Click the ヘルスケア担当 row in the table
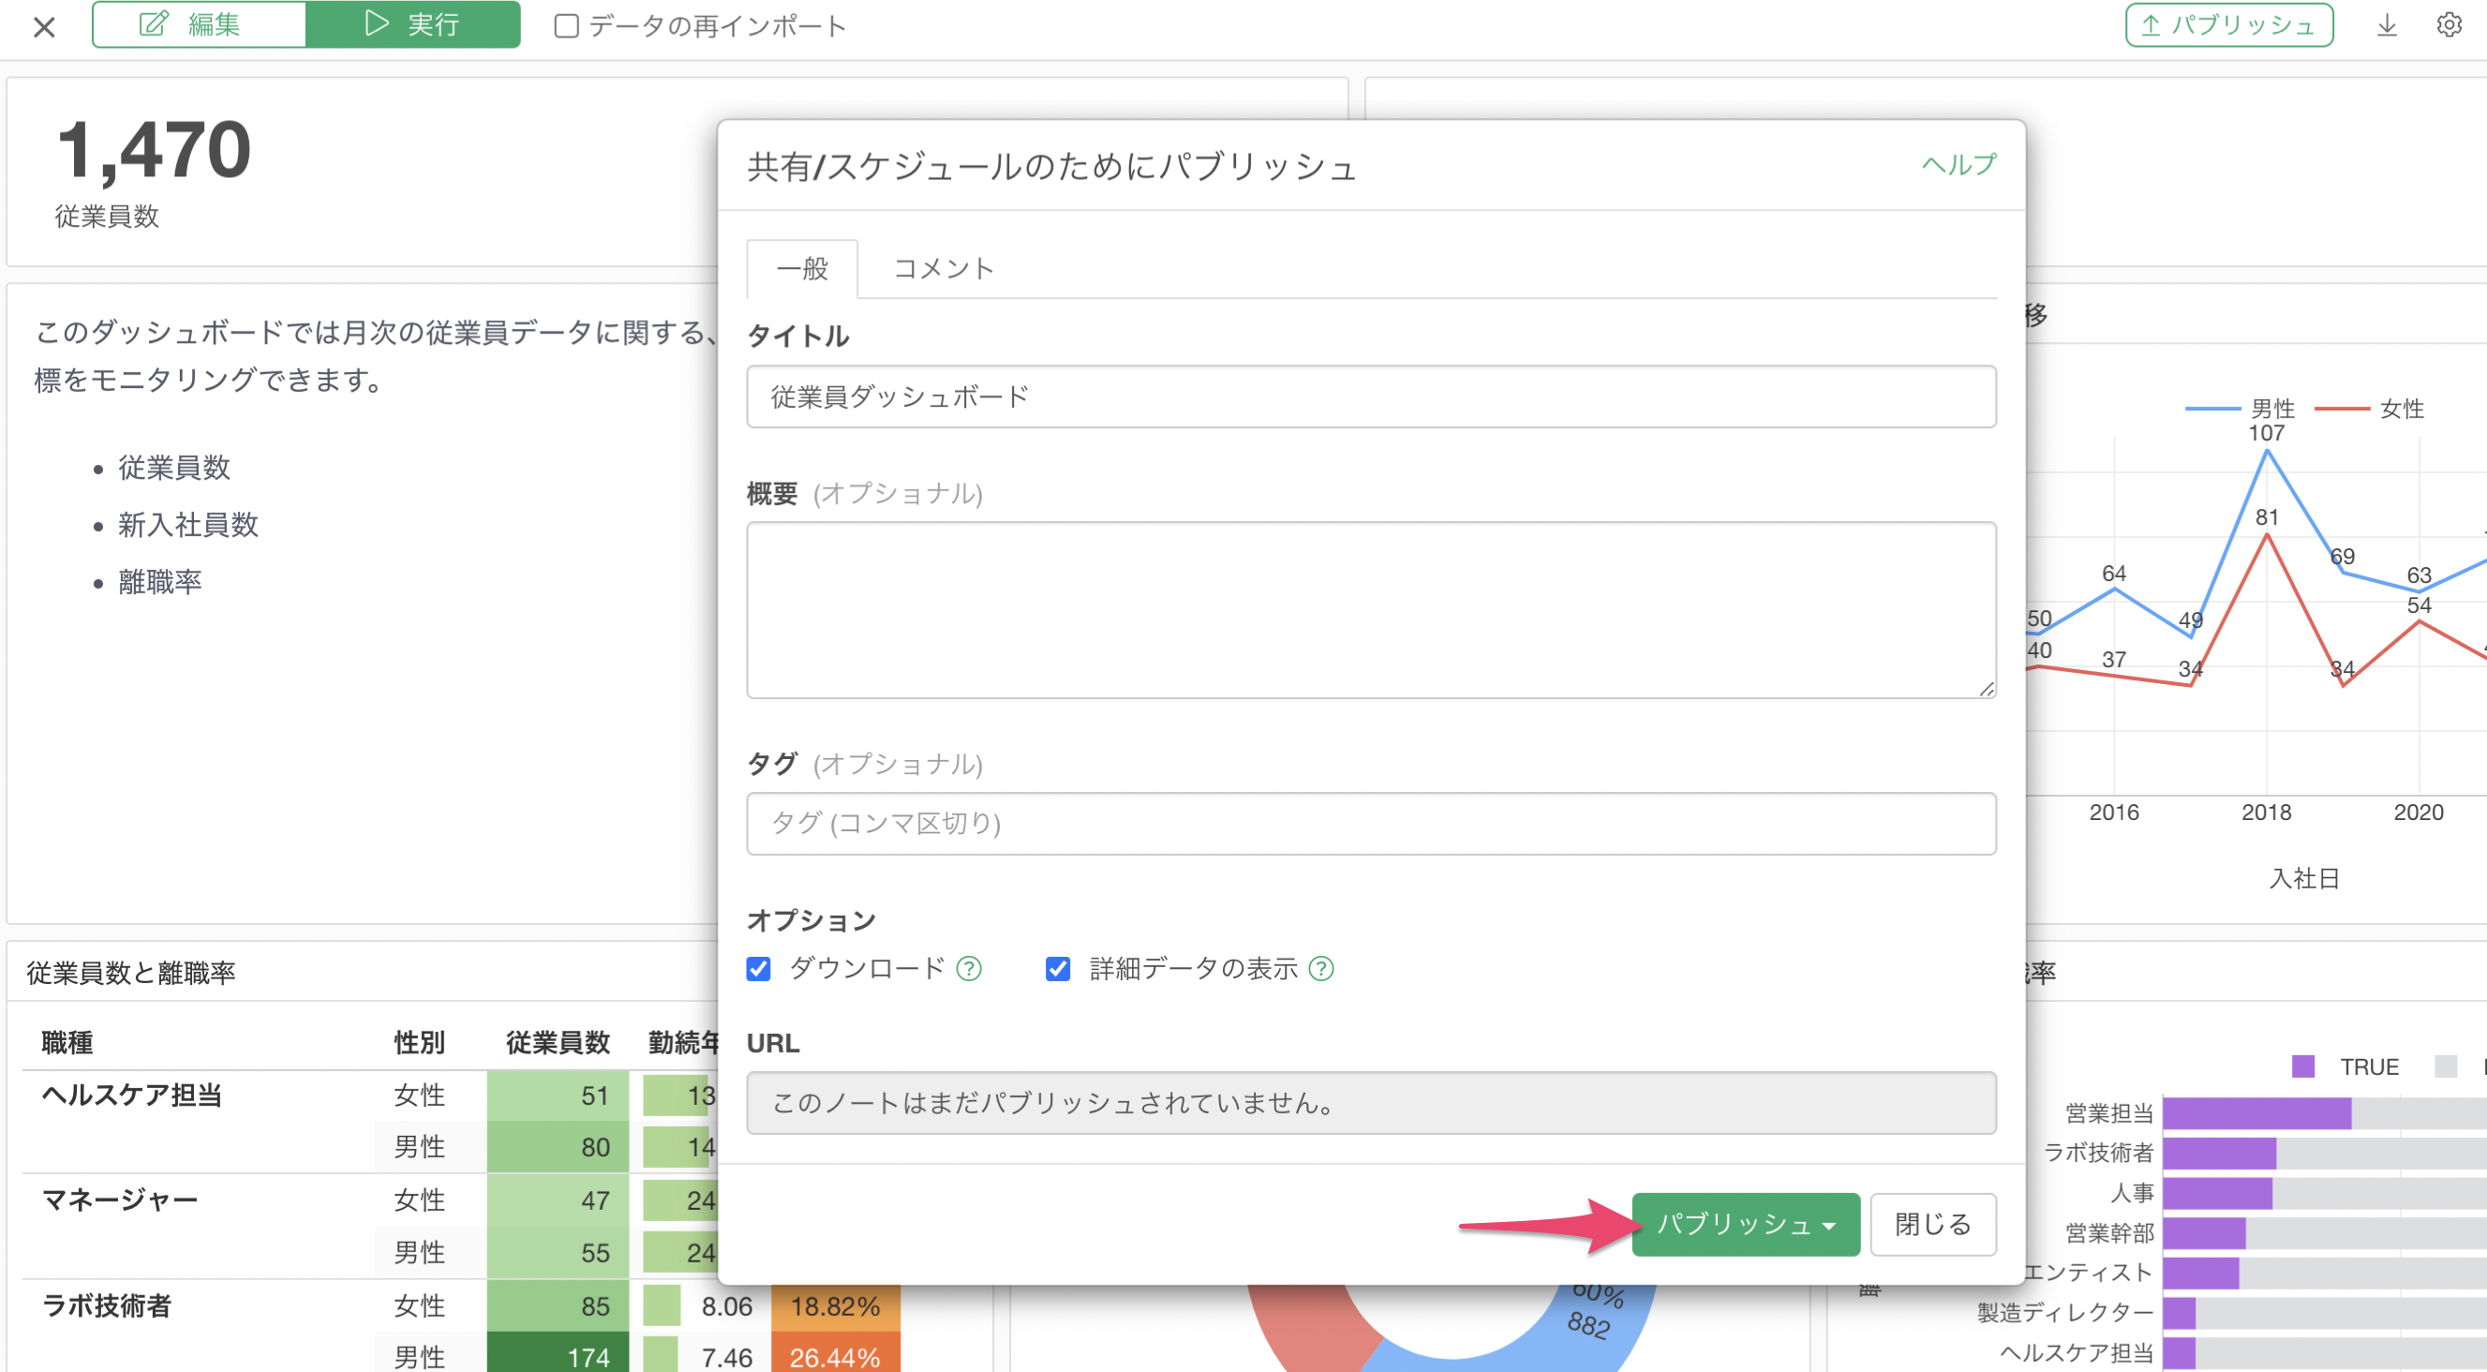 132,1096
